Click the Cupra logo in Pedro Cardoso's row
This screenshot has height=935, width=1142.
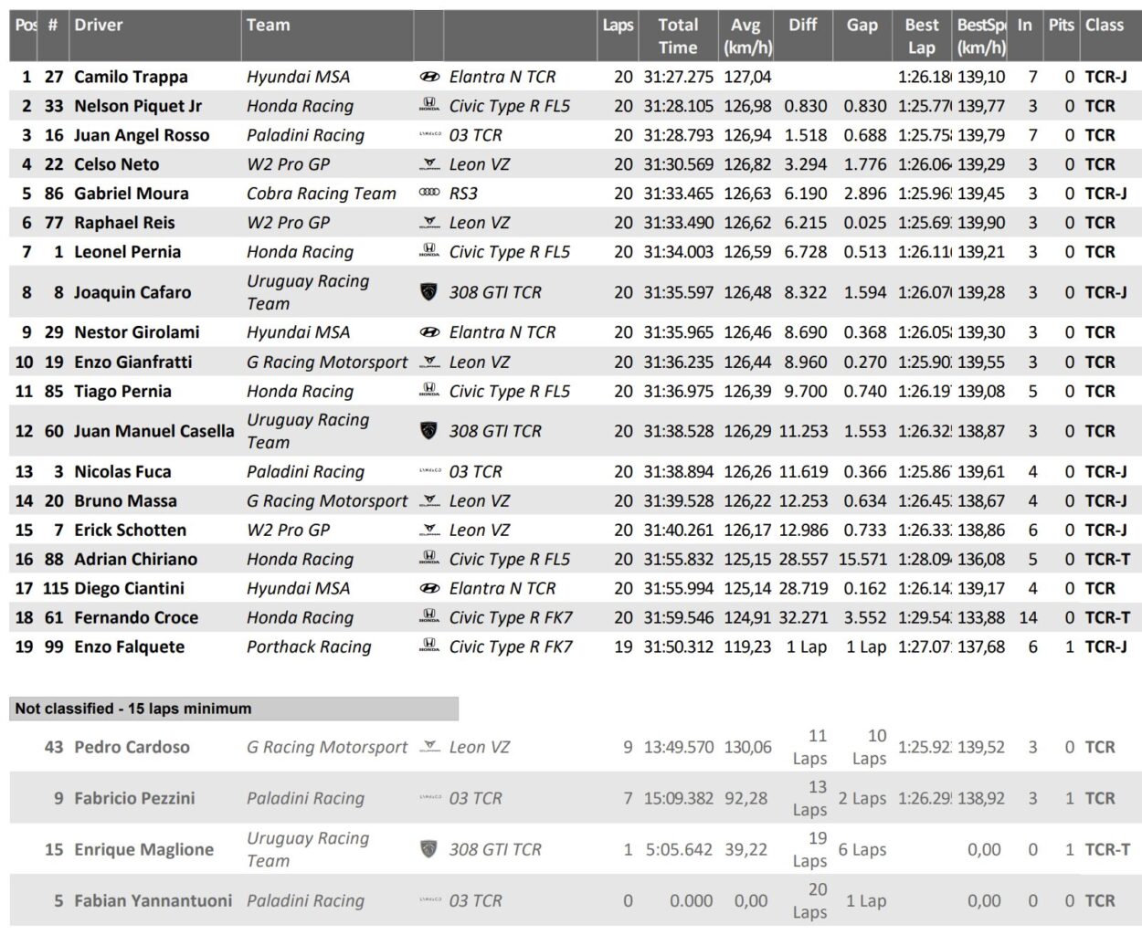coord(428,748)
